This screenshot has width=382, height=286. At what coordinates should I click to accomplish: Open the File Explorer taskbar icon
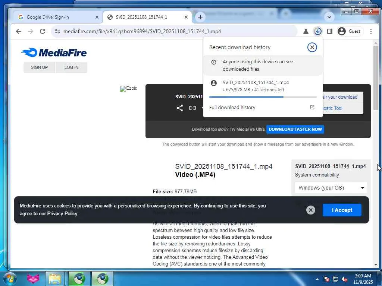(x=55, y=279)
